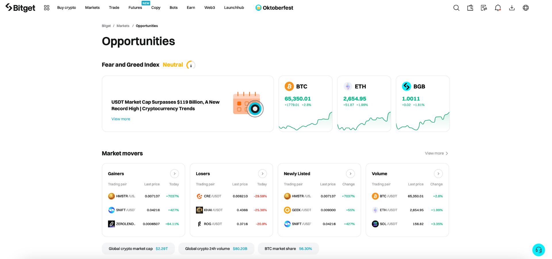The height and width of the screenshot is (259, 552).
Task: Open the Buy crypto menu
Action: coord(66,8)
